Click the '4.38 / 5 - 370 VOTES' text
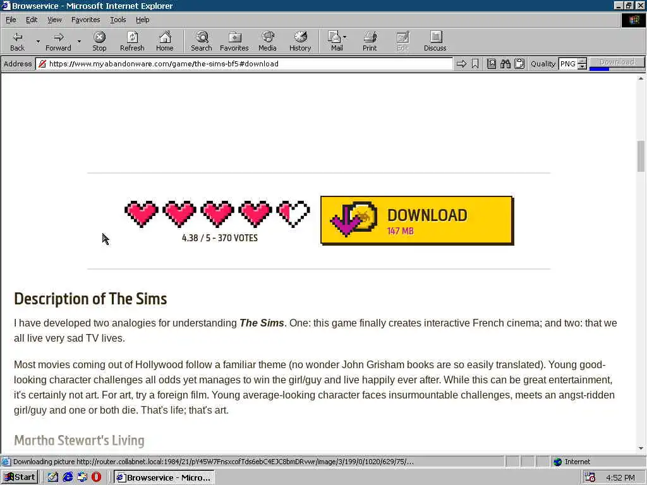The width and height of the screenshot is (647, 485). pos(219,238)
